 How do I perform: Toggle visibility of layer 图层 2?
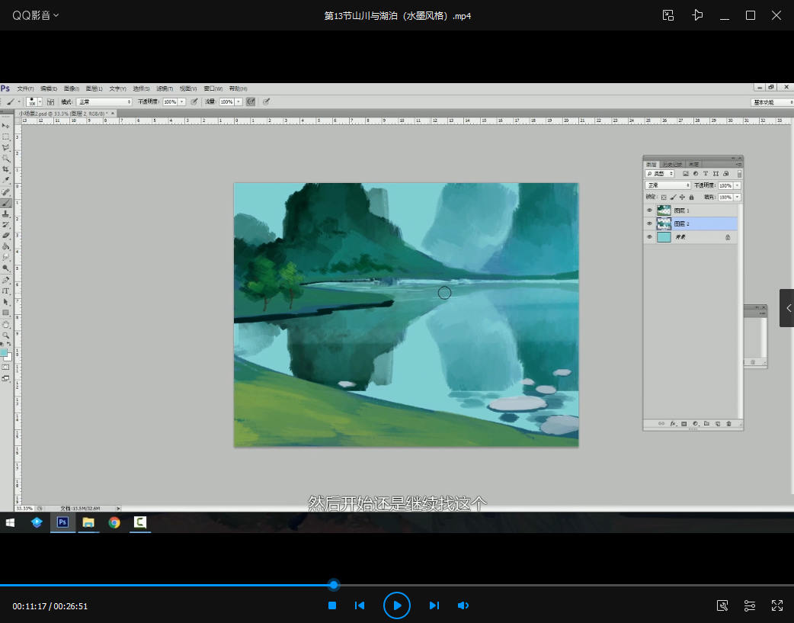(649, 223)
